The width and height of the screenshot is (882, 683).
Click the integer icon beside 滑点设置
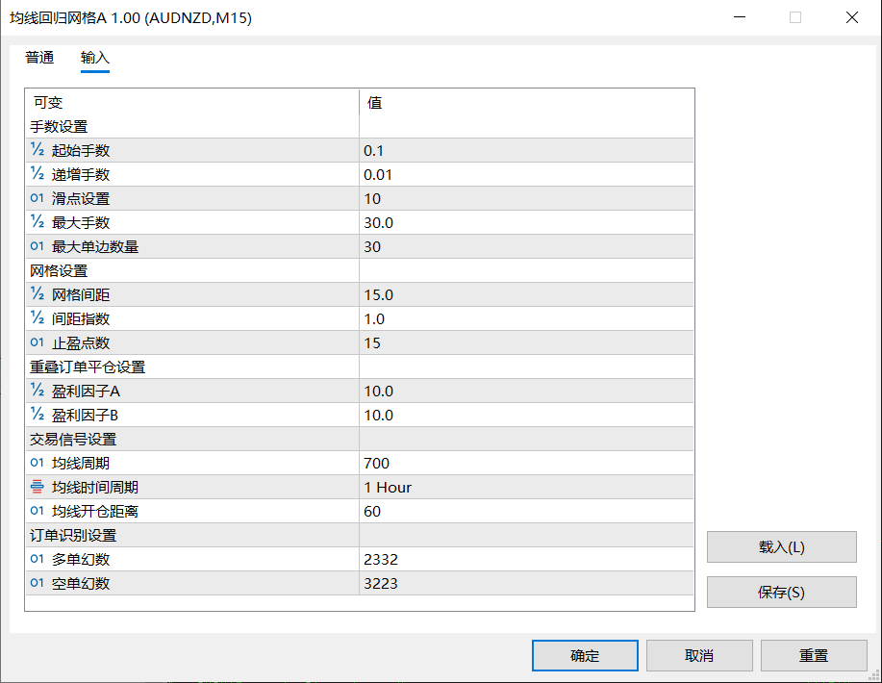(38, 198)
